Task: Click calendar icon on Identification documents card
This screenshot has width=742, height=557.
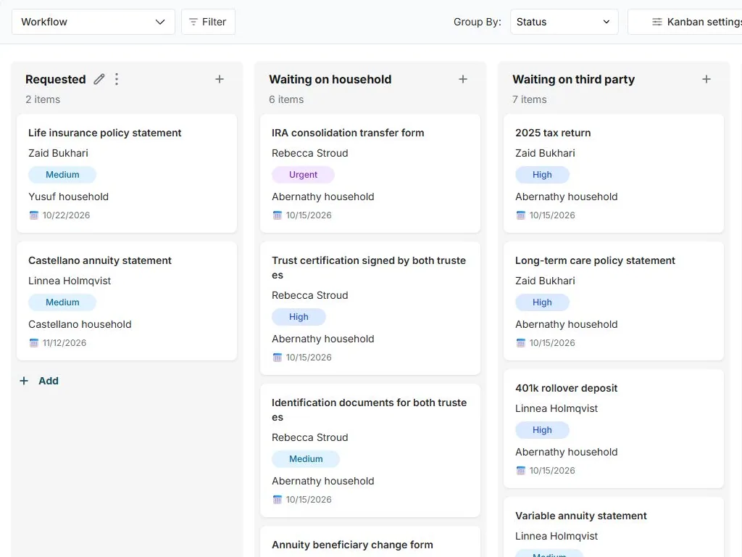Action: pos(278,499)
